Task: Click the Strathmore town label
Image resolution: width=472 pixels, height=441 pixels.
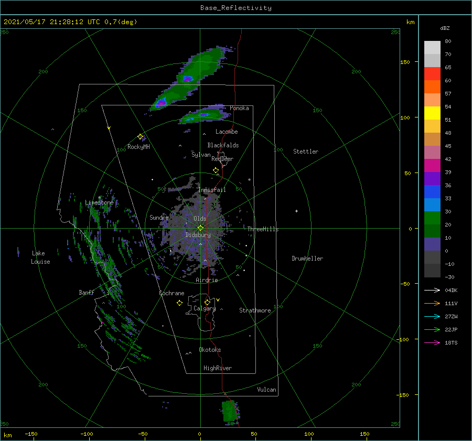Action: tap(255, 310)
